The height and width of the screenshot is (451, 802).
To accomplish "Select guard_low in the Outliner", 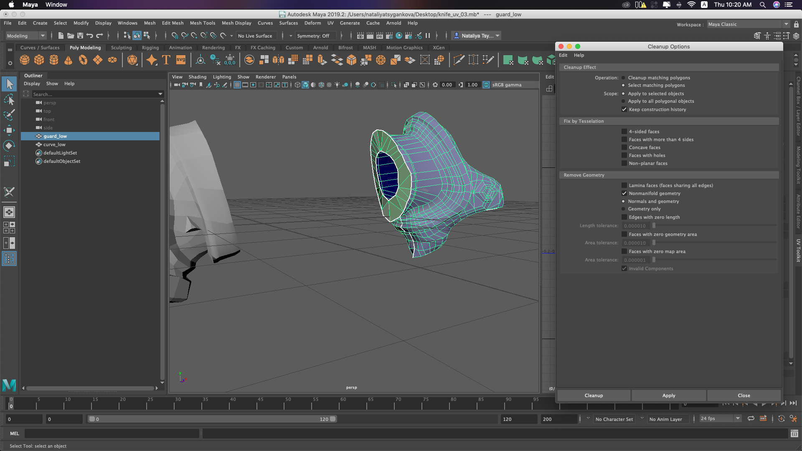I will (x=56, y=136).
